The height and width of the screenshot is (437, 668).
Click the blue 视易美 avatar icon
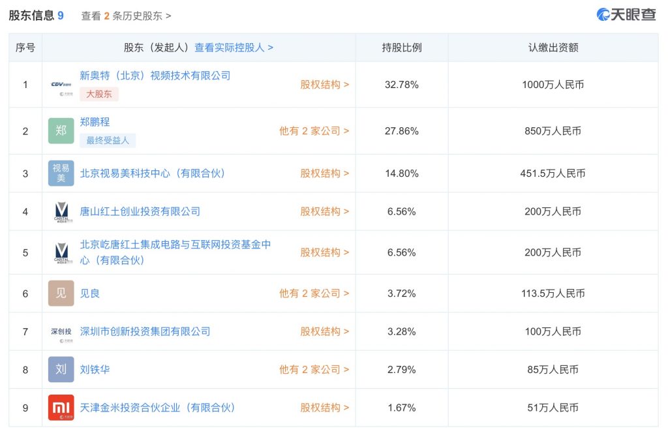pyautogui.click(x=61, y=173)
